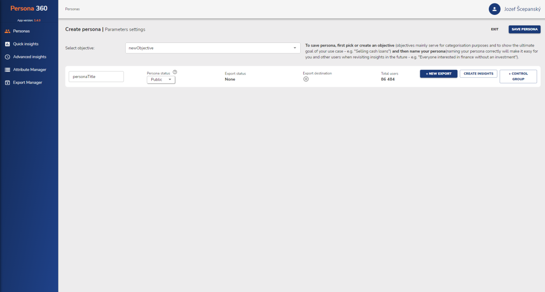Click the Export Manager icon
This screenshot has height=292, width=545.
(x=7, y=82)
